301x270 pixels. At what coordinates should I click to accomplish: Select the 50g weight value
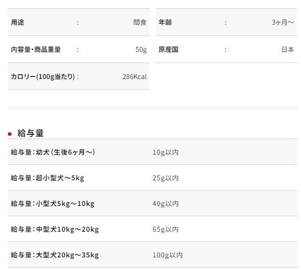(141, 49)
